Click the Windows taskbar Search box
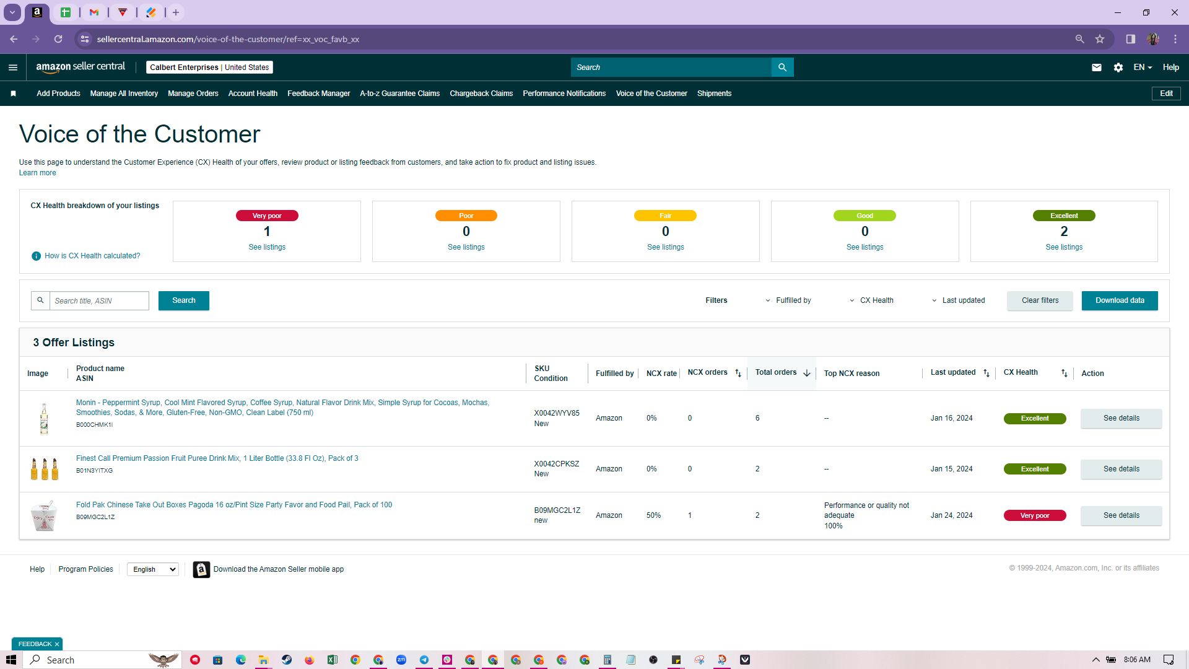 point(103,660)
